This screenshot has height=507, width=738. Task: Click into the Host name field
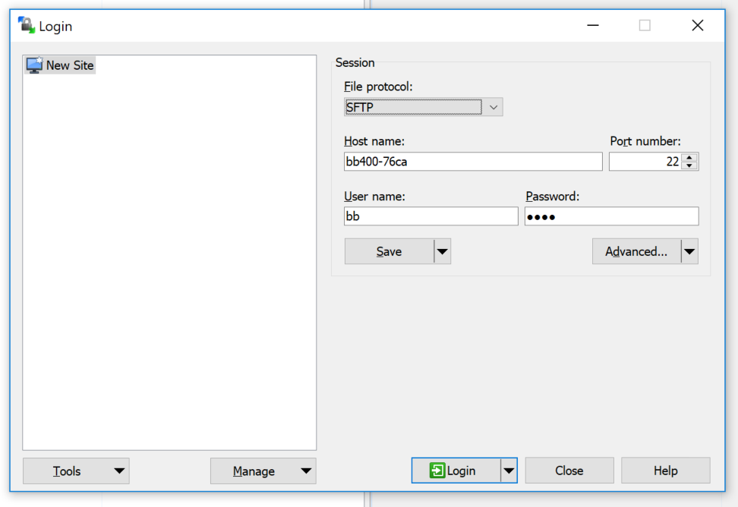coord(472,162)
